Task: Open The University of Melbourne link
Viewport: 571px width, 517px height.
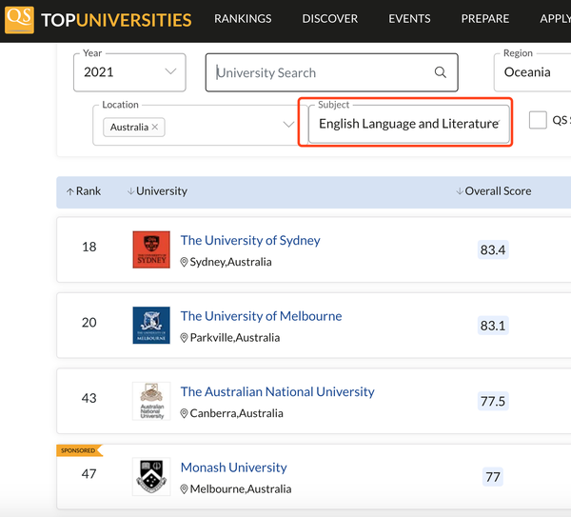Action: point(261,316)
